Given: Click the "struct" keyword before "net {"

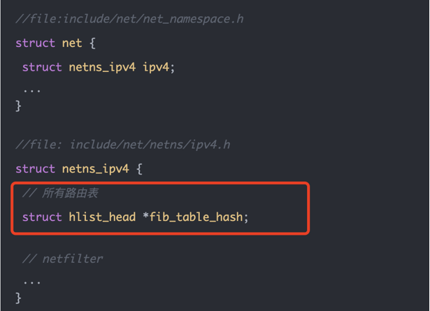Looking at the screenshot, I should pos(35,43).
